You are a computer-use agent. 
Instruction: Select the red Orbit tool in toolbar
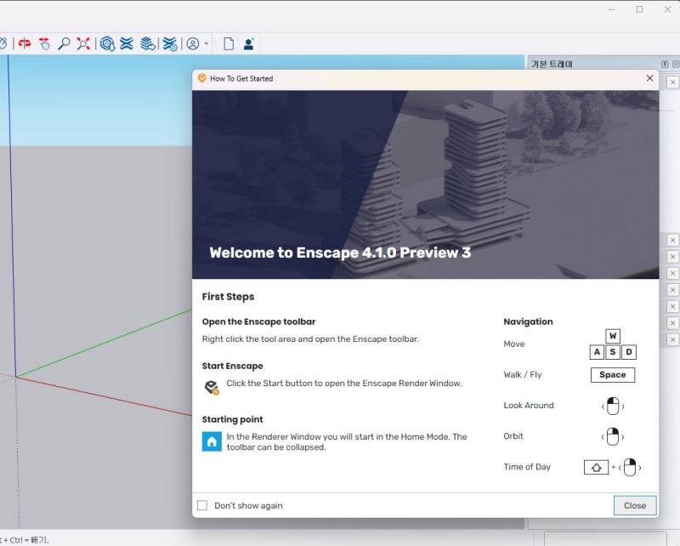(25, 43)
